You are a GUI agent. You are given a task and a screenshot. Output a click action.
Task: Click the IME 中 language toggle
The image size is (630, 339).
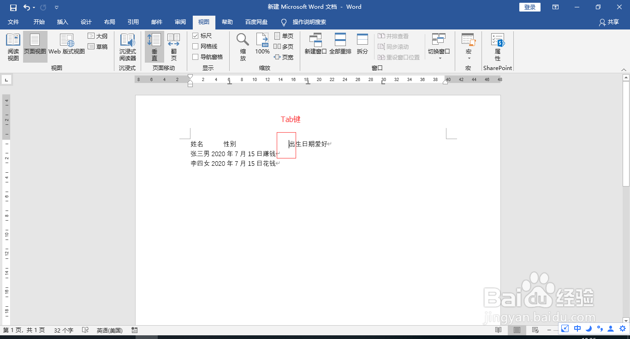[577, 328]
